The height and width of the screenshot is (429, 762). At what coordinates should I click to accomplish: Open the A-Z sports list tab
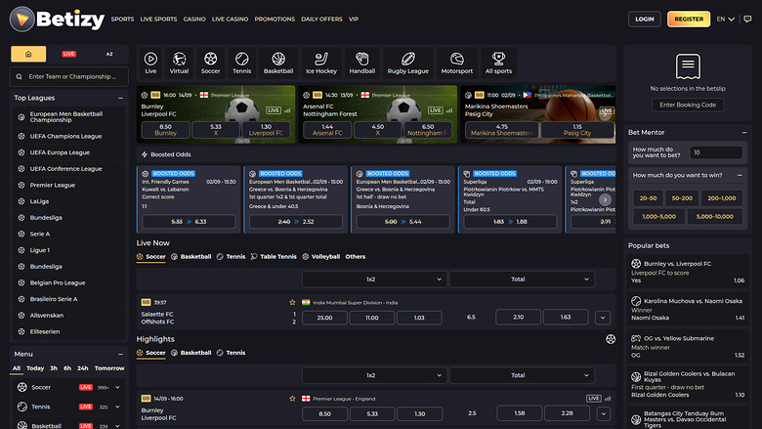click(109, 54)
